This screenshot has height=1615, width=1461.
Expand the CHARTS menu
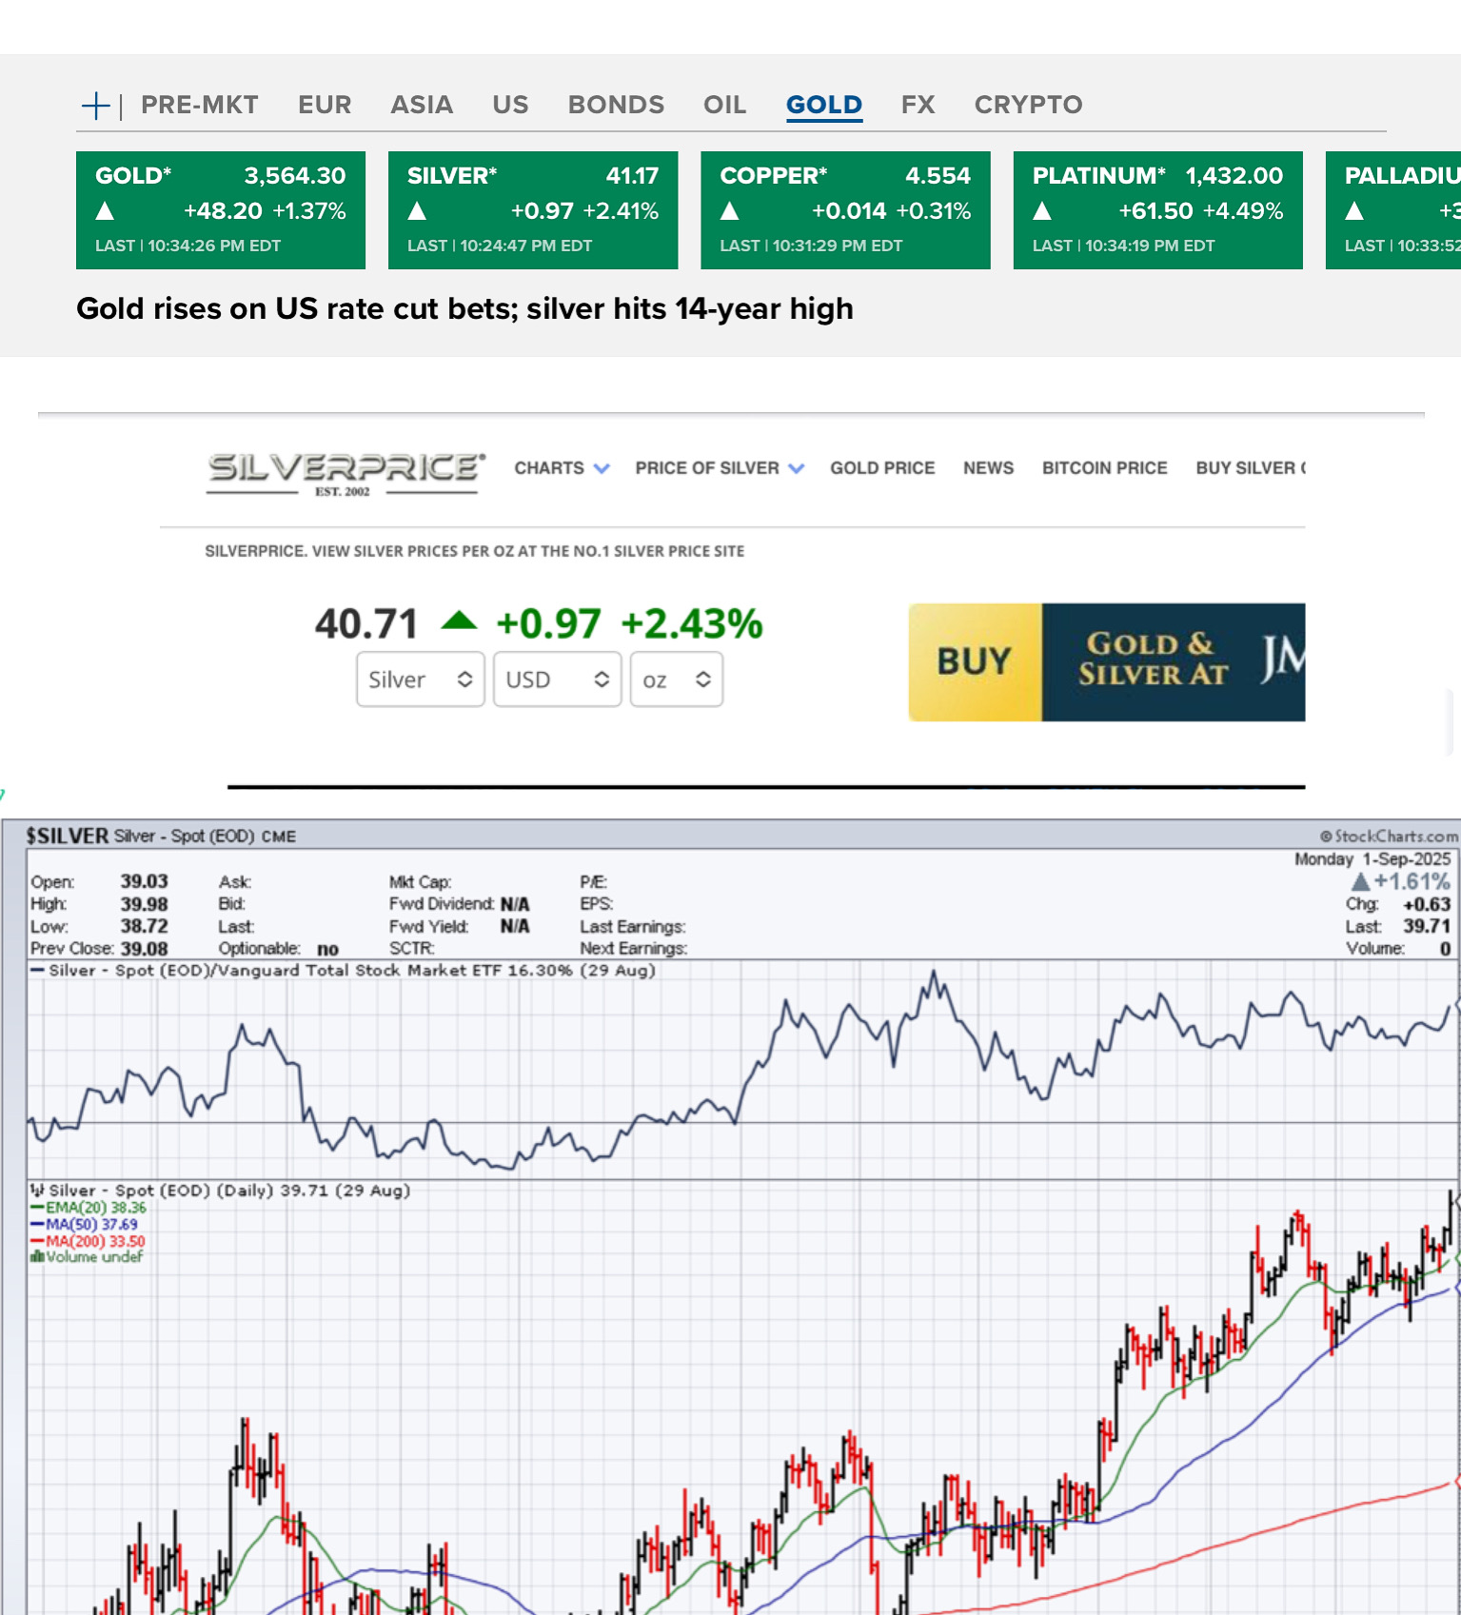click(x=562, y=468)
